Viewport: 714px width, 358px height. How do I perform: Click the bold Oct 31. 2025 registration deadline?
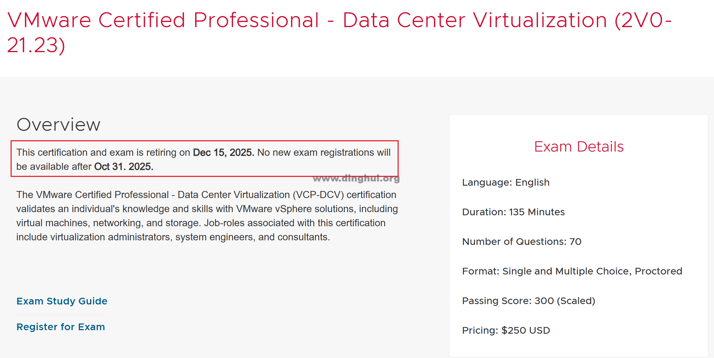pyautogui.click(x=123, y=167)
